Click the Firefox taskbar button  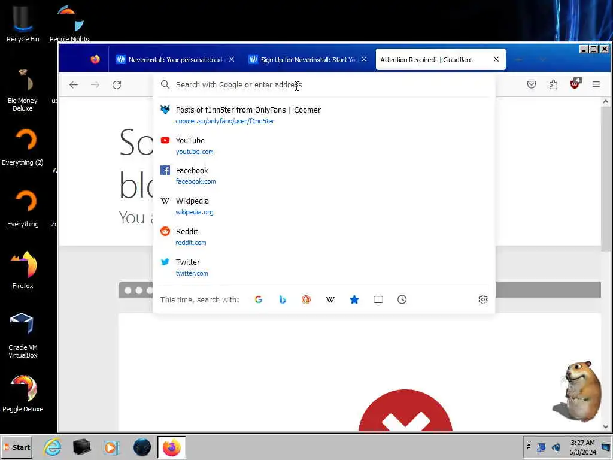tap(172, 447)
